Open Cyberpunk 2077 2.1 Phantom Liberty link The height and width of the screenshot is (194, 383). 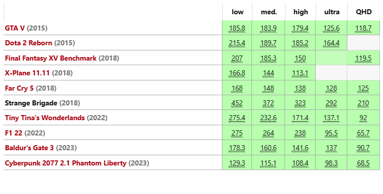65,163
